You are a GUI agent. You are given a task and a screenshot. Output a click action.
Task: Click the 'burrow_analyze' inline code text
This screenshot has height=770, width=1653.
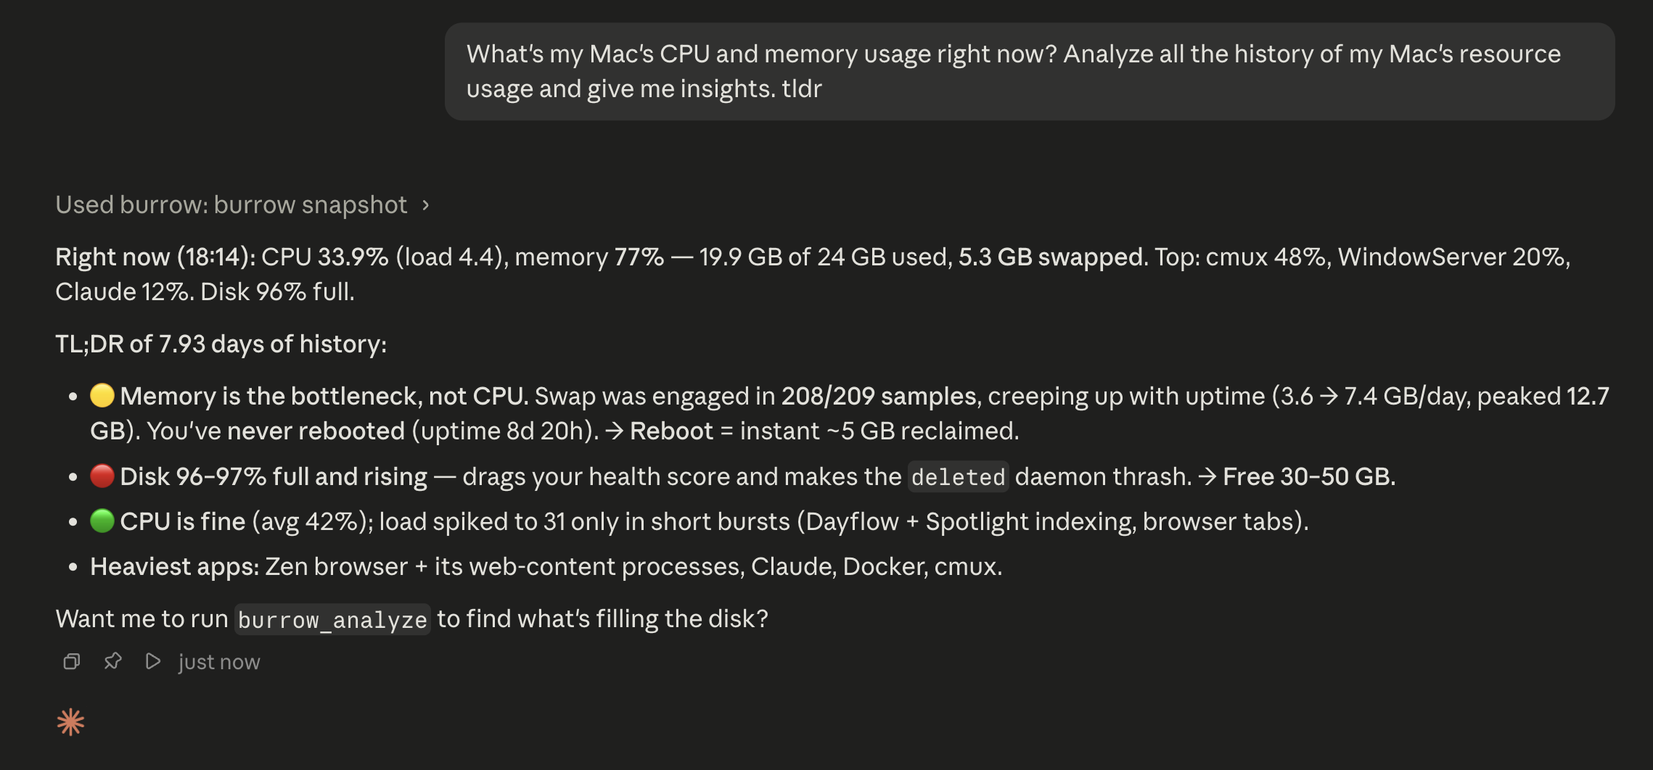(x=332, y=620)
